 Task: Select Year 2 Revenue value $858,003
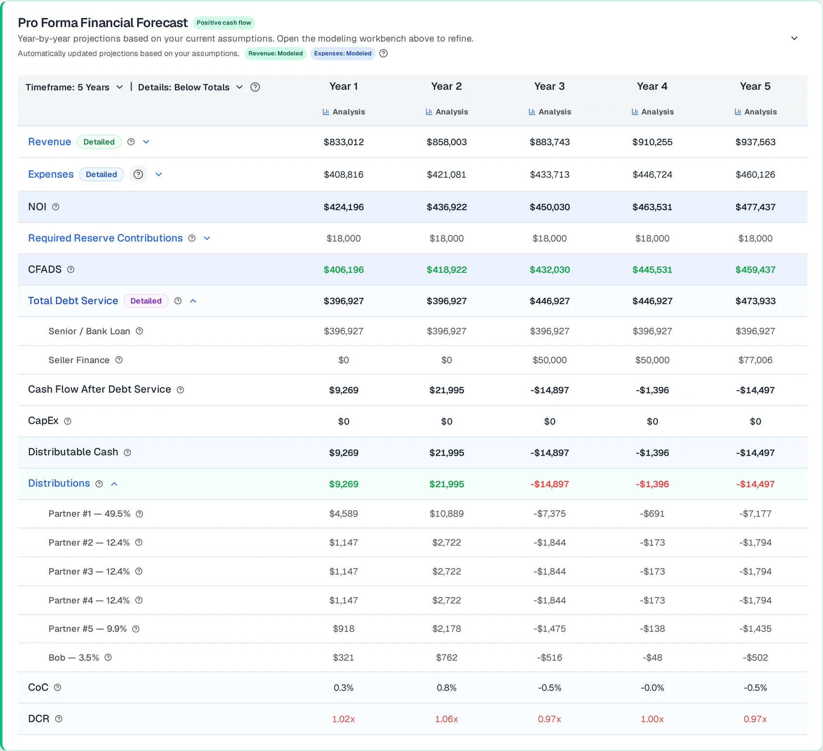tap(447, 142)
